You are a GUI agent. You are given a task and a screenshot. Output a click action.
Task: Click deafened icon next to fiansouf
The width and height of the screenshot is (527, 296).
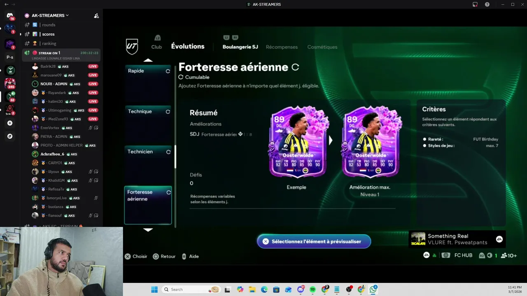[96, 215]
